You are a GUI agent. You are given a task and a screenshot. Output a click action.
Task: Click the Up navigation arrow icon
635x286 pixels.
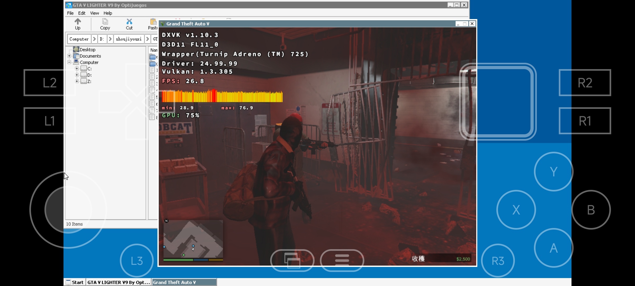coord(78,21)
